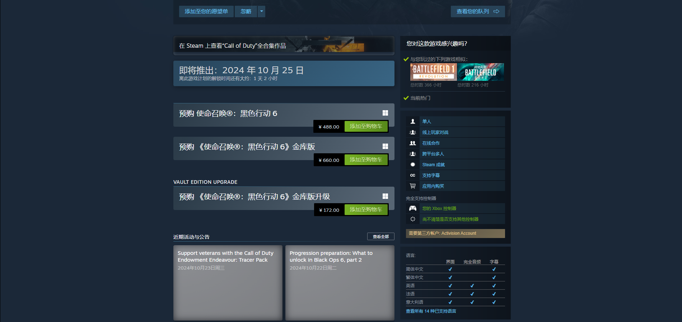
Task: Add the ¥ 172.00 Vault upgrade to cart
Action: coord(366,210)
